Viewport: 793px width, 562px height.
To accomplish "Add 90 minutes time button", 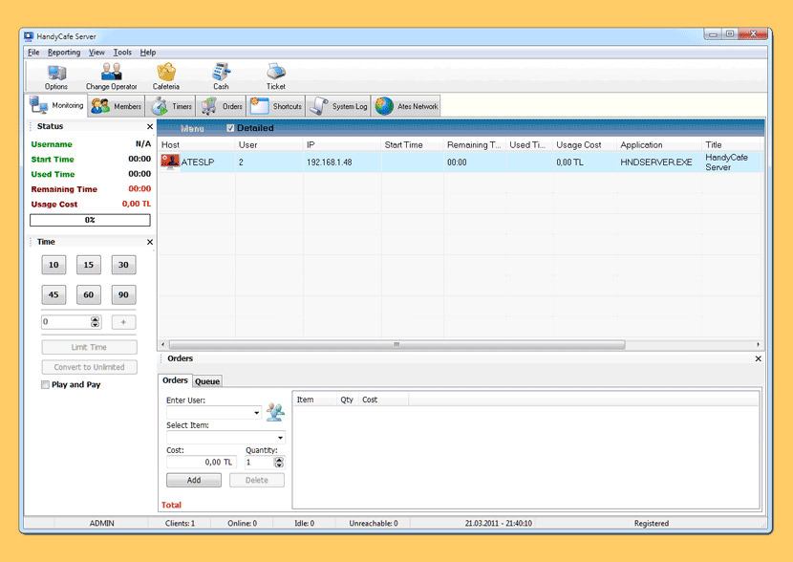I will [123, 294].
